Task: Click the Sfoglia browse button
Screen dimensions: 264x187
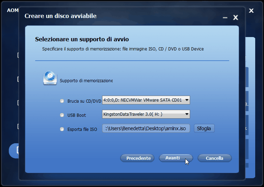Action: click(x=204, y=128)
